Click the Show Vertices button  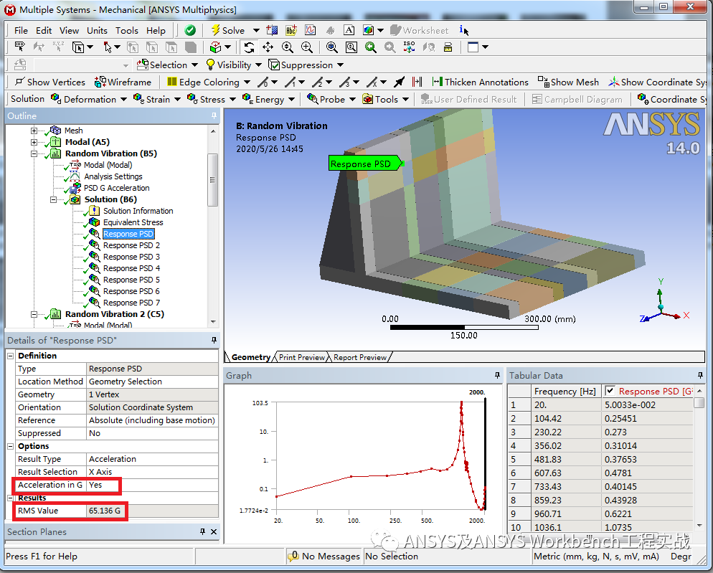point(50,82)
